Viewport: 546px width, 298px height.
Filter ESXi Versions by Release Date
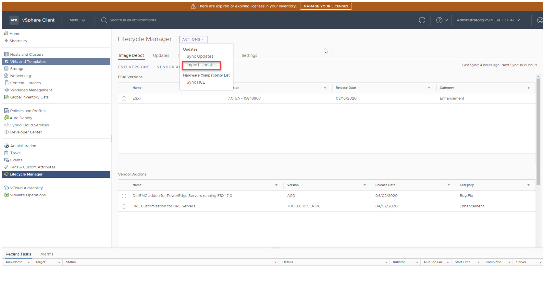point(429,88)
